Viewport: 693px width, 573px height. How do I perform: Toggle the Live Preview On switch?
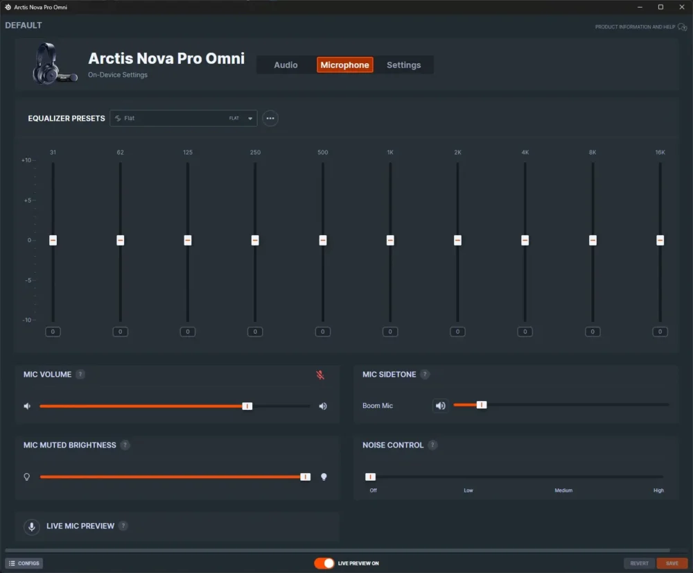(324, 563)
